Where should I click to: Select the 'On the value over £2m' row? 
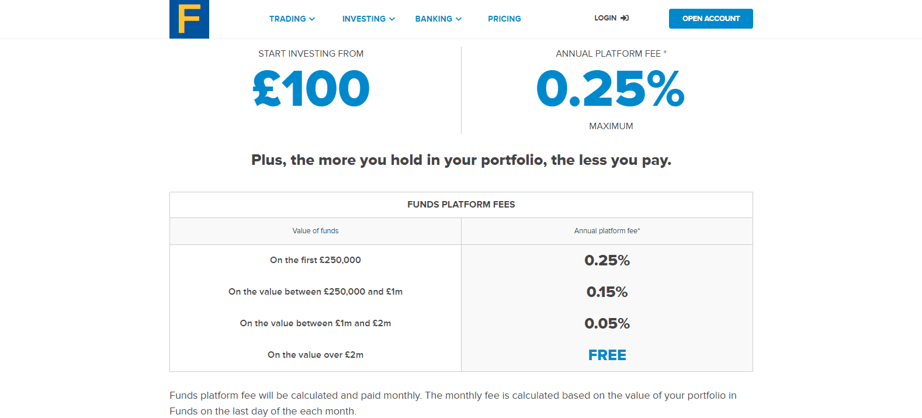pyautogui.click(x=316, y=355)
